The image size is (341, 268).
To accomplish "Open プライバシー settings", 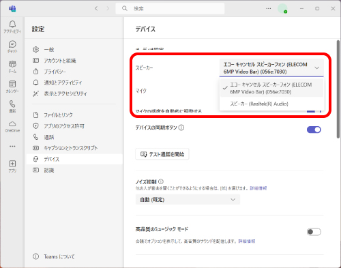I will 74,72.
